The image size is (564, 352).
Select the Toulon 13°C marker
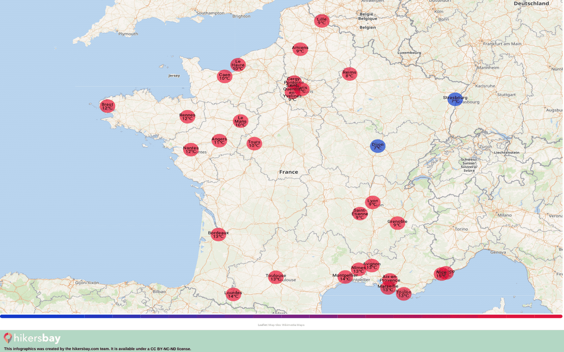[403, 294]
